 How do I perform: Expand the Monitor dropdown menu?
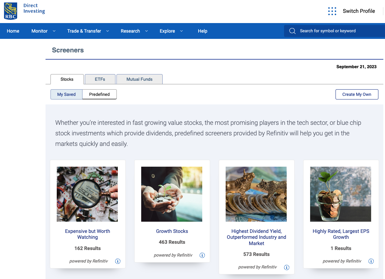pyautogui.click(x=44, y=31)
